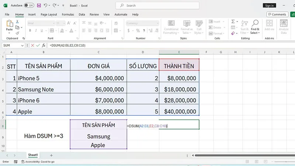Switch to Page Layout view in status bar
Viewport: 295px width, 166px height.
click(256, 162)
